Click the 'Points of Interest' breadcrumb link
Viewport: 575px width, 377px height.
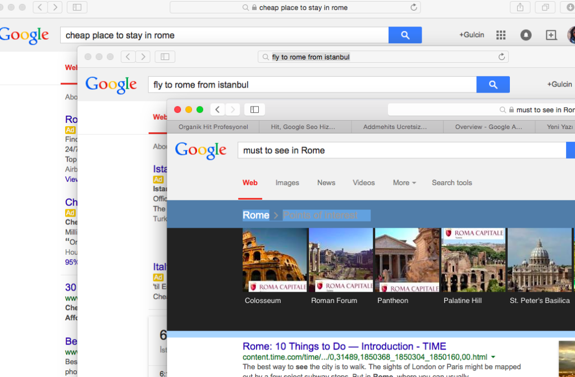(320, 215)
